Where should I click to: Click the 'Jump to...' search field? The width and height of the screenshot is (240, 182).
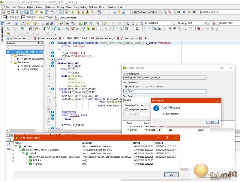[x=220, y=12]
